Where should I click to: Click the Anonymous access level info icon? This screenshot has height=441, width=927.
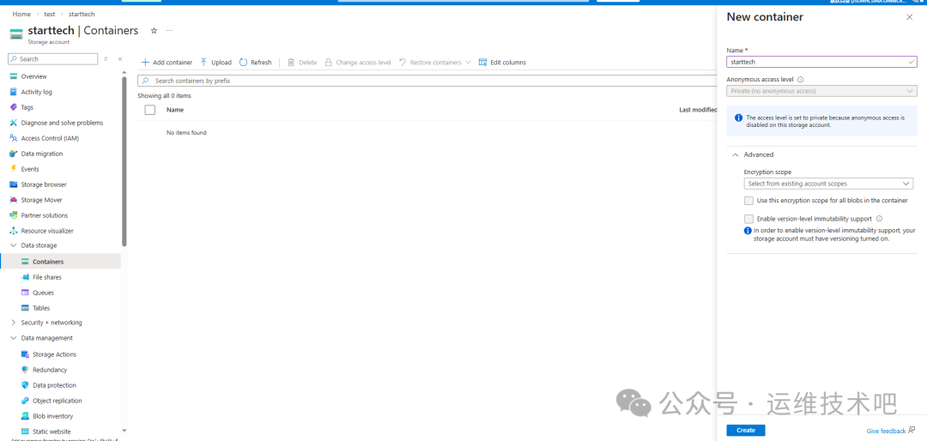(x=801, y=79)
